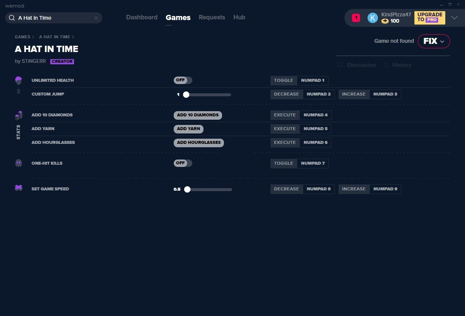This screenshot has width=465, height=316.
Task: Open the red notification badge
Action: [x=356, y=18]
